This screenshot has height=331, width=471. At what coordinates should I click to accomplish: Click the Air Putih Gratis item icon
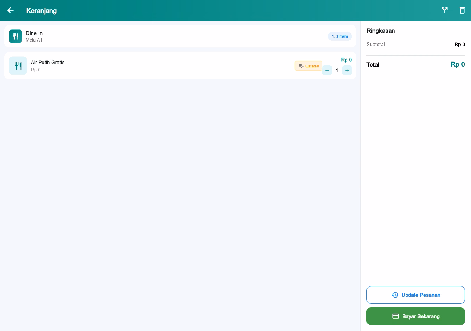18,65
